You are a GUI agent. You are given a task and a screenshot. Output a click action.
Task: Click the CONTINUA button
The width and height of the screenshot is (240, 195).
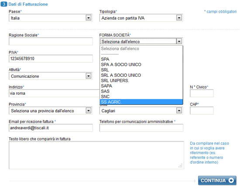click(x=217, y=181)
